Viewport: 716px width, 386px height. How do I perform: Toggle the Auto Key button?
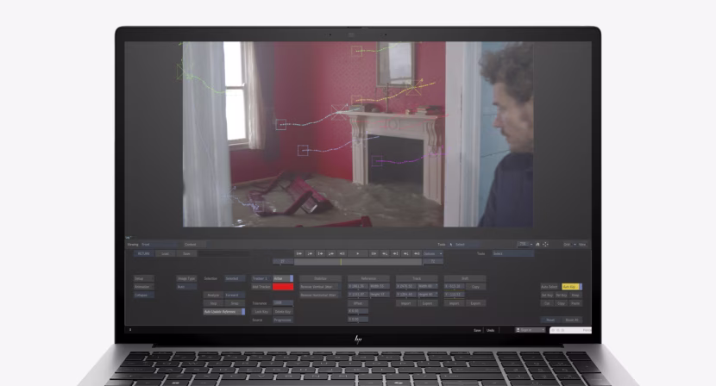[571, 286]
